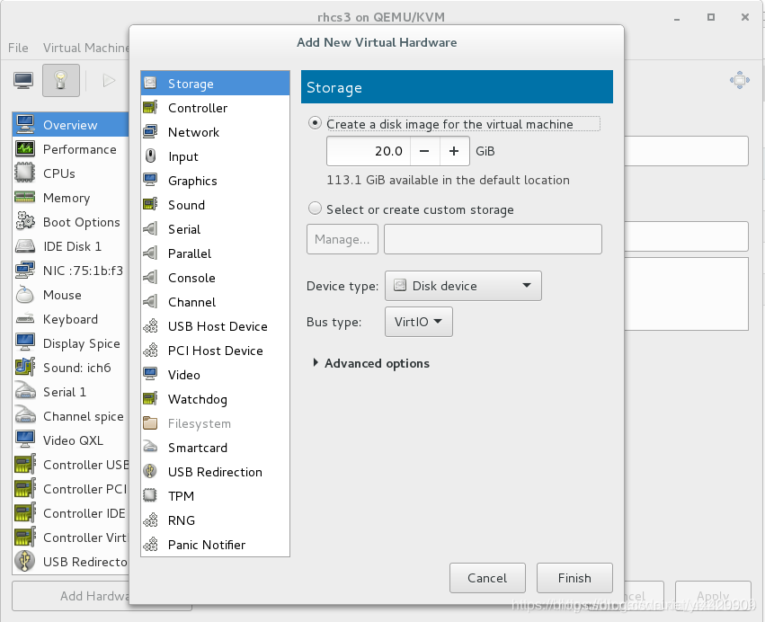Viewport: 765px width, 622px height.
Task: Select Sound: ich6 entry
Action: coord(71,368)
